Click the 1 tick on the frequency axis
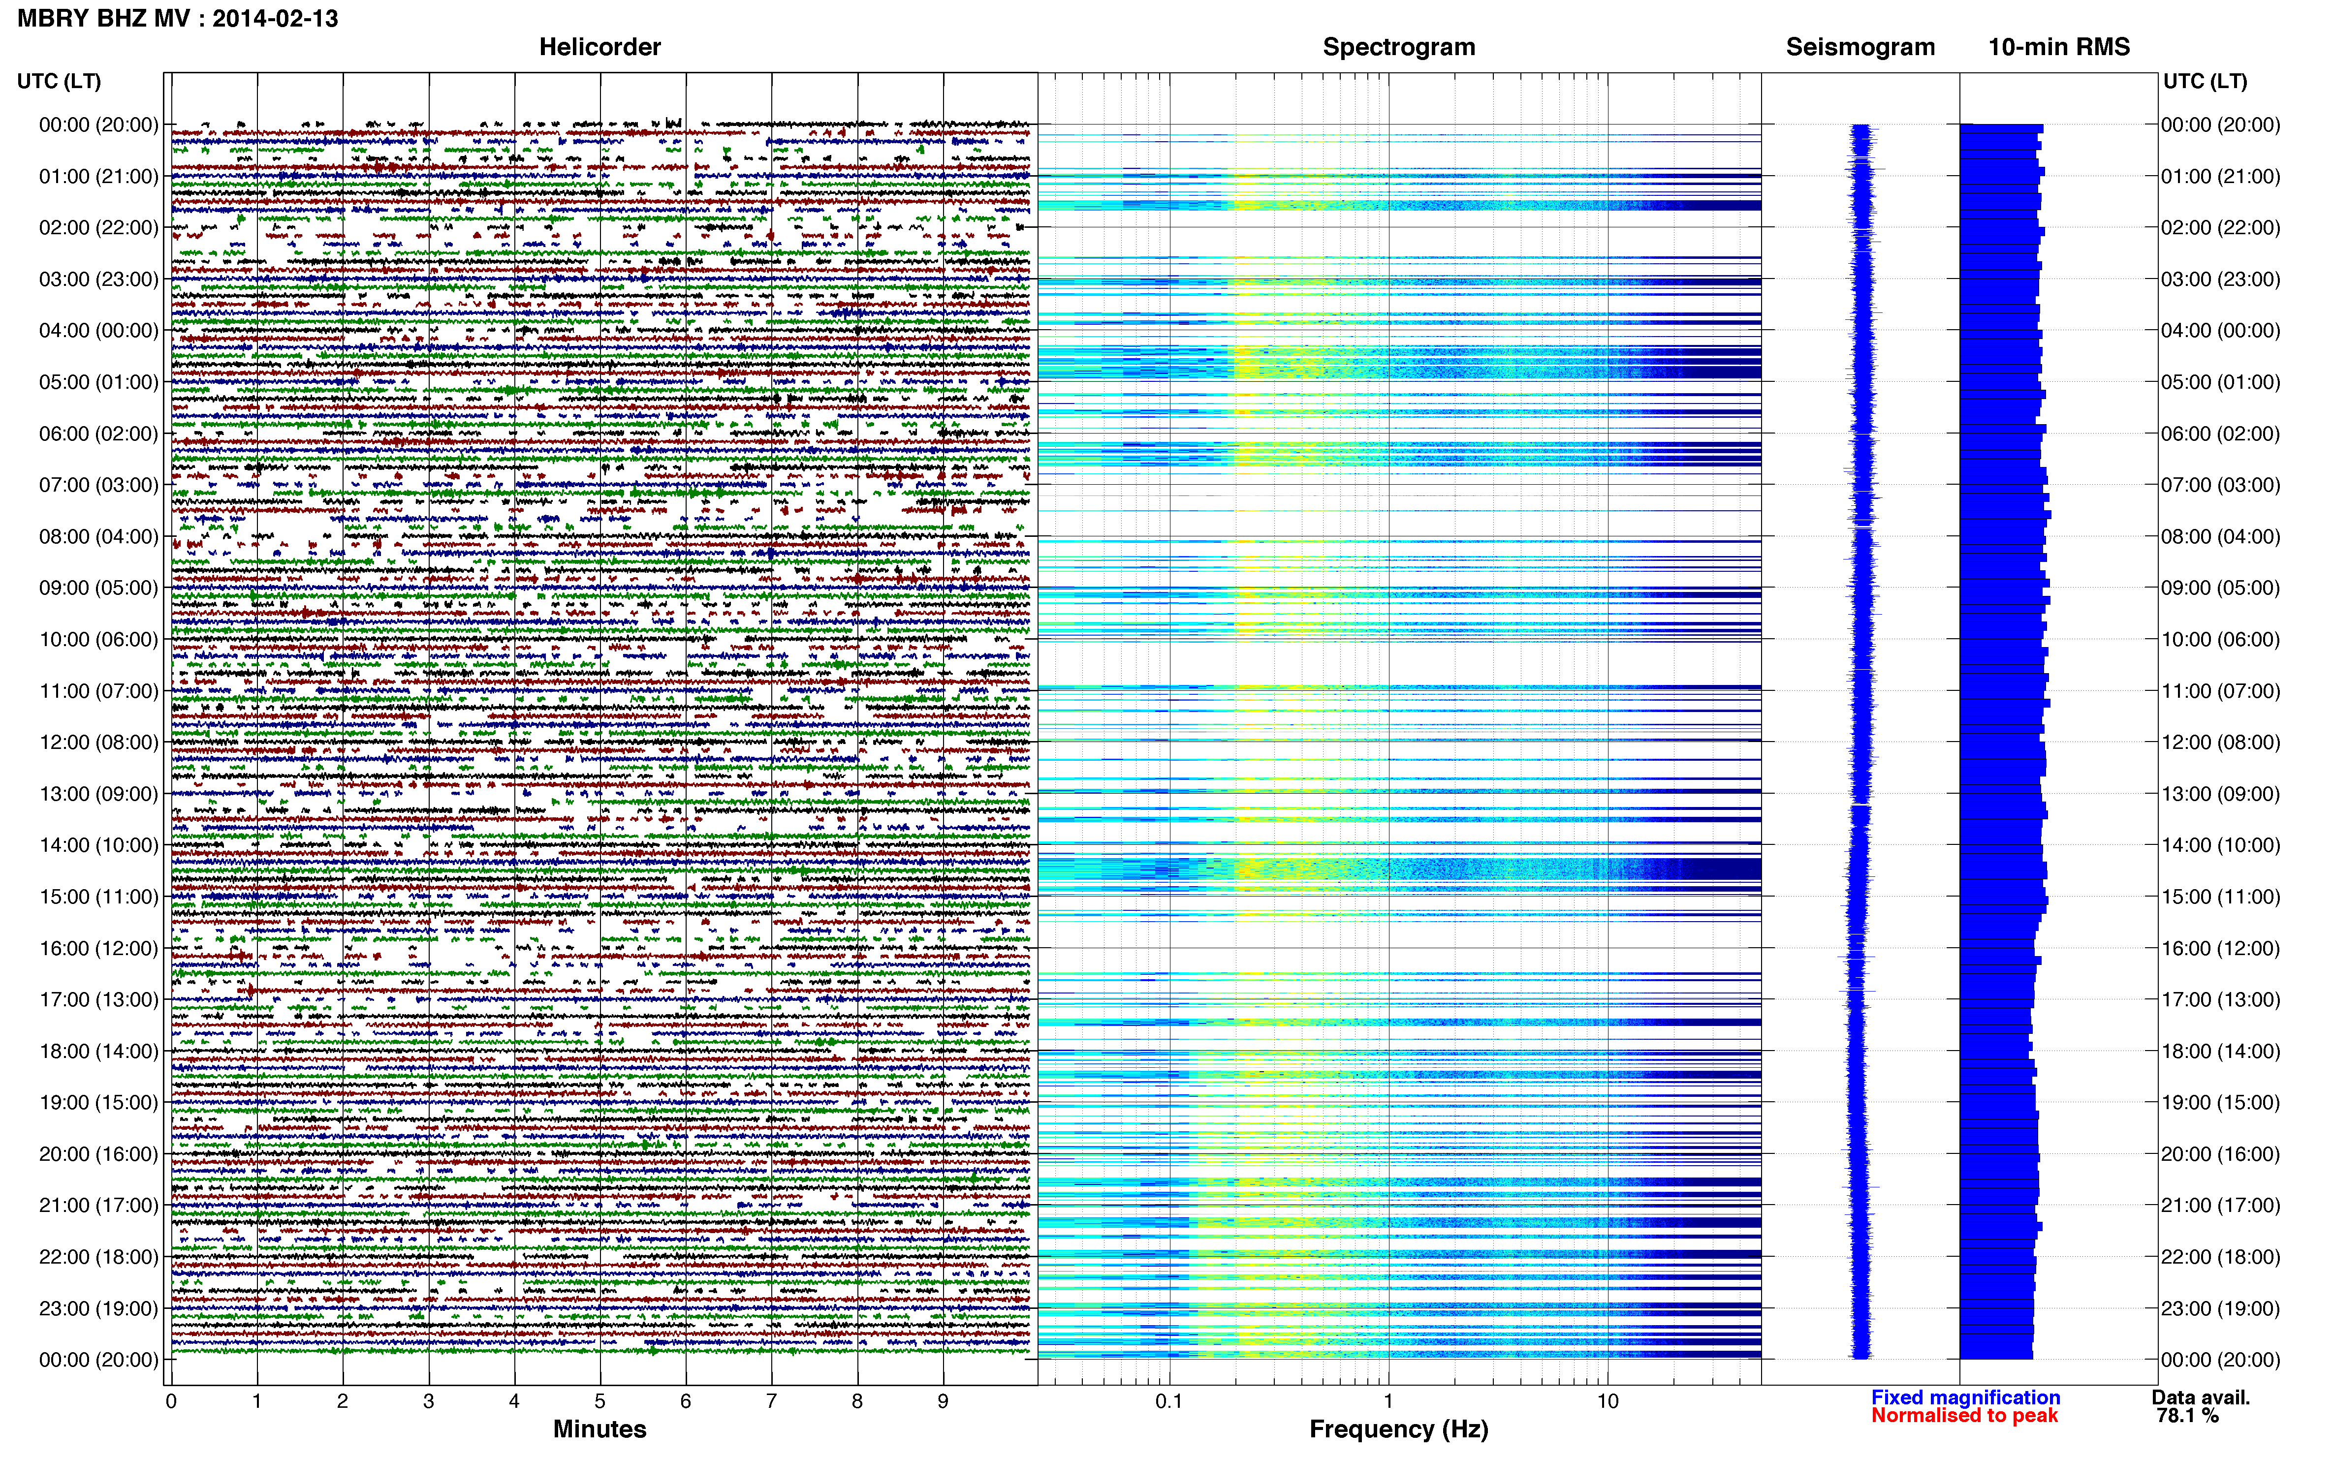The height and width of the screenshot is (1458, 2333). (1388, 1401)
